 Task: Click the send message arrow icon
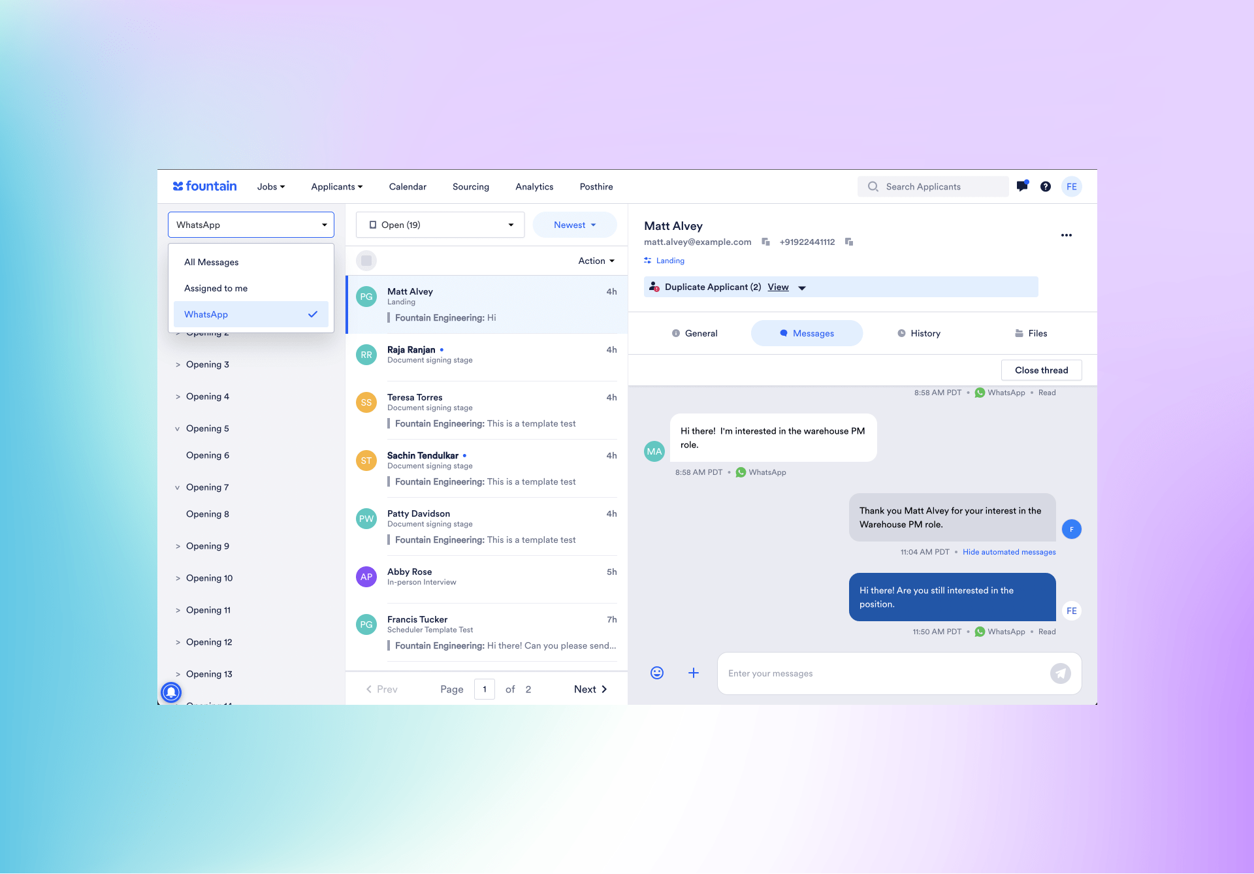1061,673
